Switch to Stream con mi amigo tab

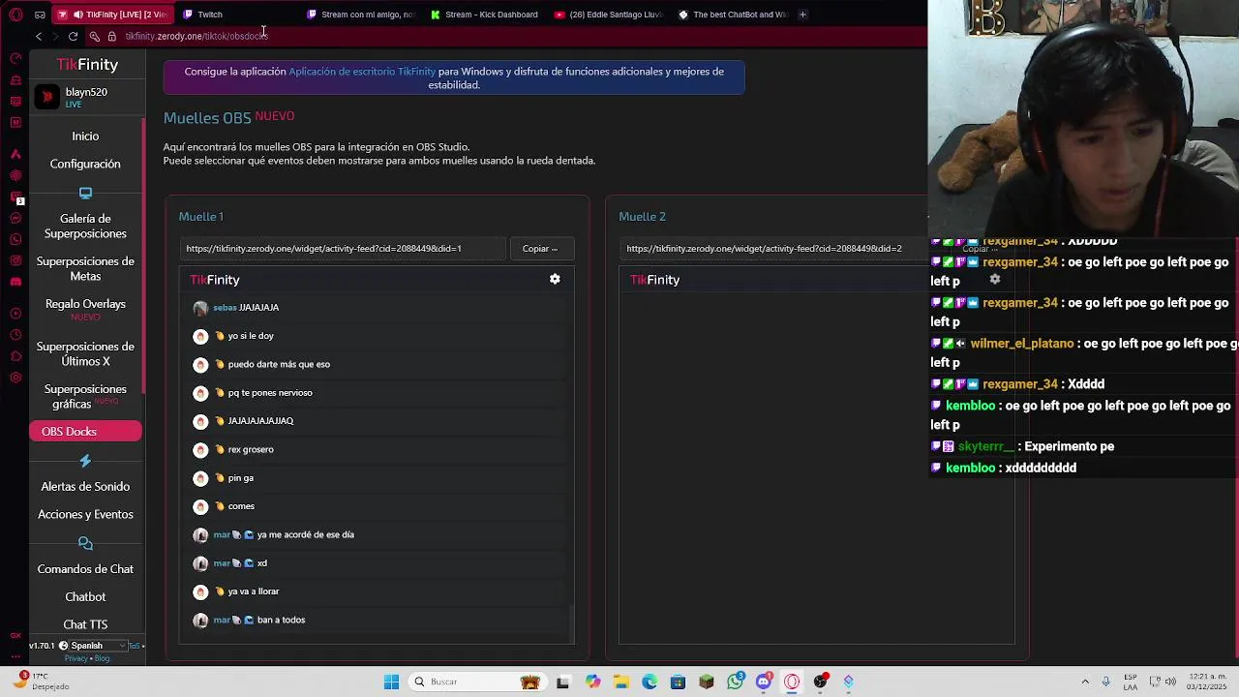click(x=360, y=15)
